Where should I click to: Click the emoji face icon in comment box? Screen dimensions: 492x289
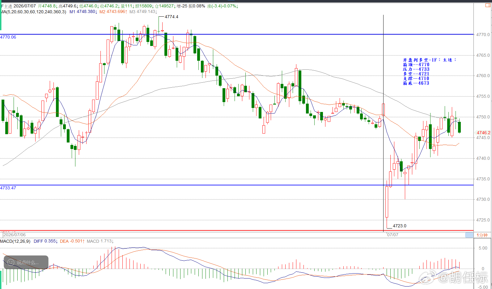11,262
